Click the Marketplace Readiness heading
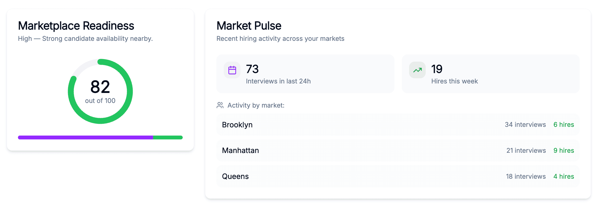This screenshot has width=601, height=209. coord(76,26)
